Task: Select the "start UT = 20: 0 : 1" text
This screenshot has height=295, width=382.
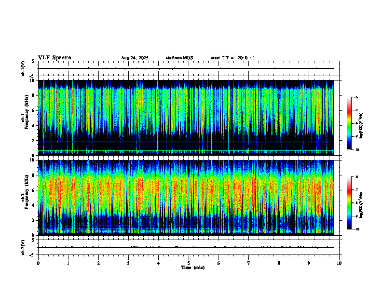Action: pyautogui.click(x=233, y=58)
